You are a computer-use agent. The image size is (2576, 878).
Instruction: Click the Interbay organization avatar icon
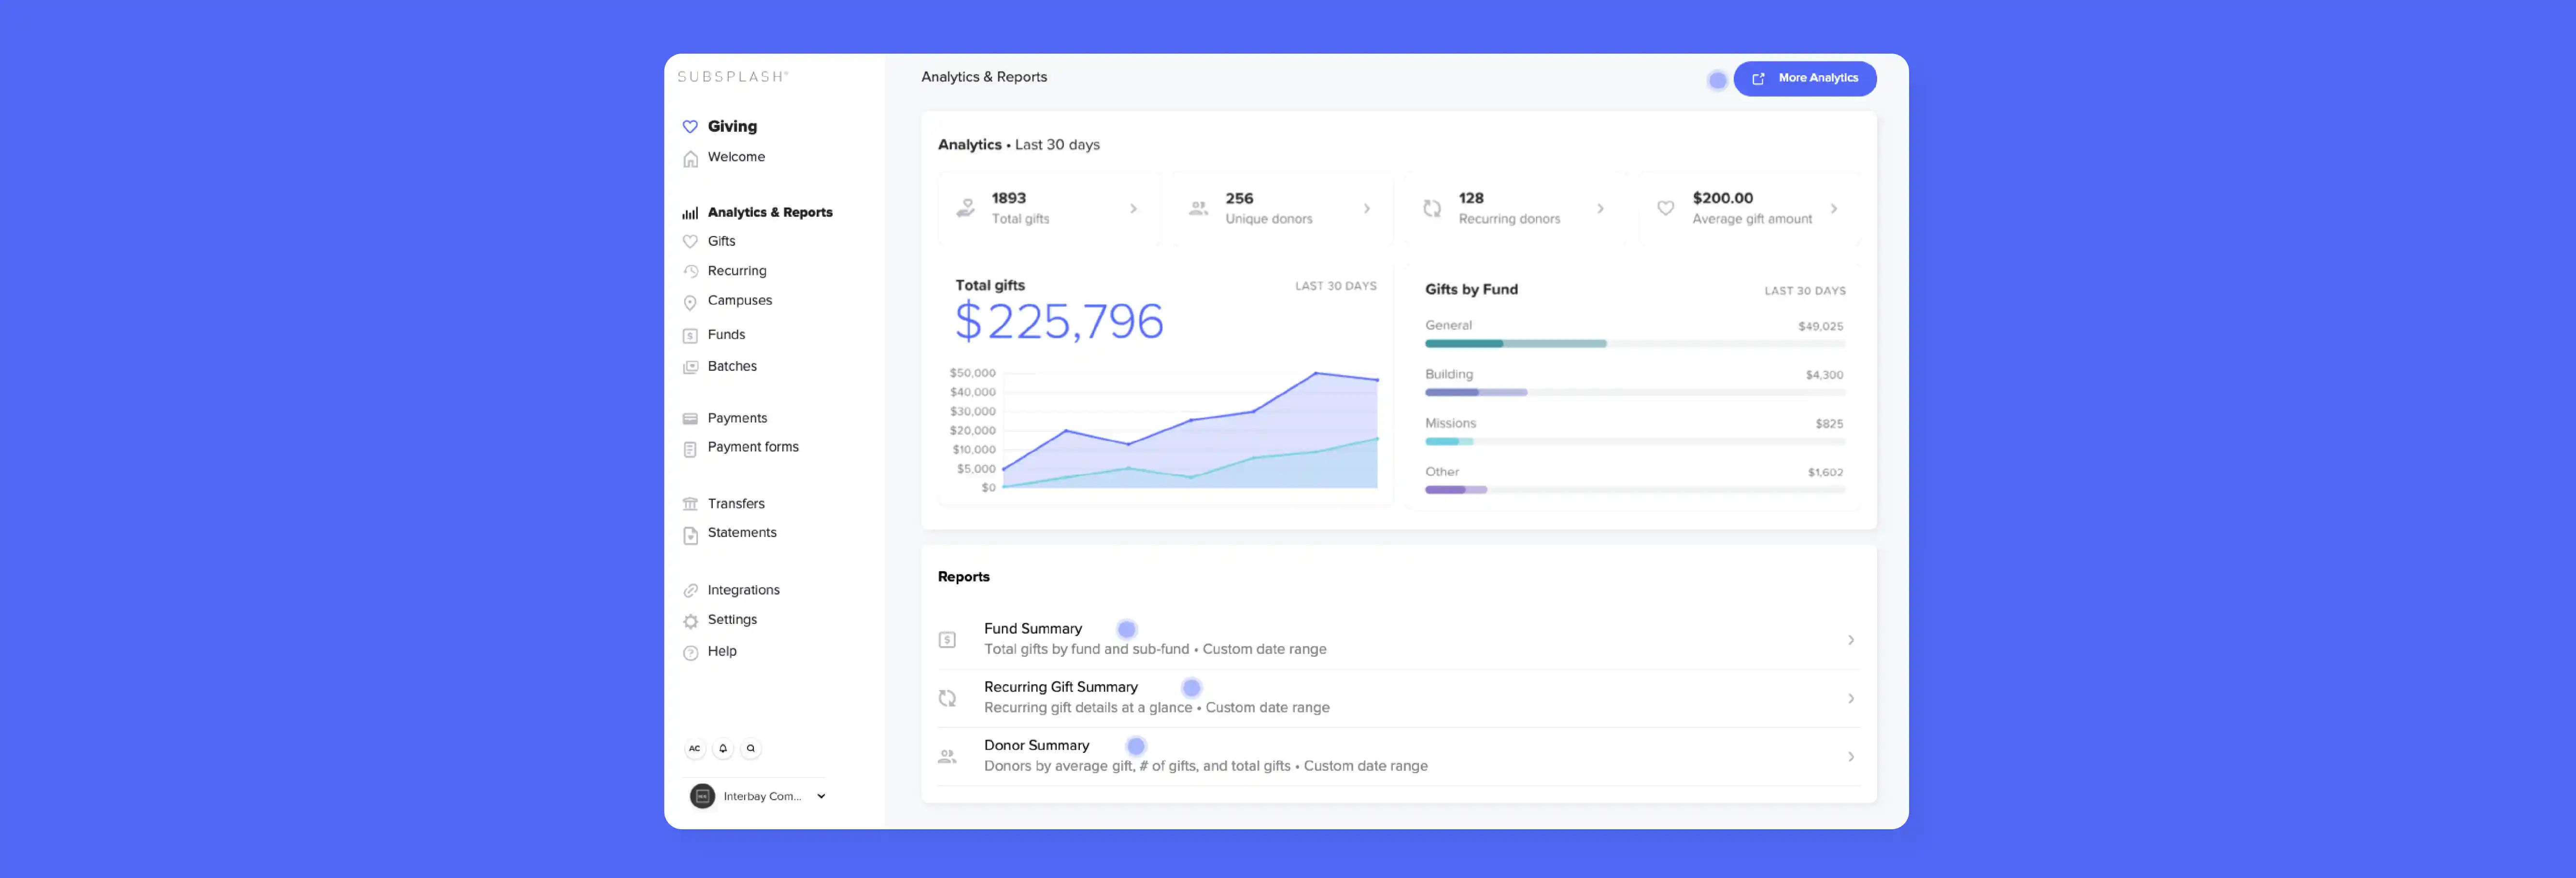tap(703, 796)
